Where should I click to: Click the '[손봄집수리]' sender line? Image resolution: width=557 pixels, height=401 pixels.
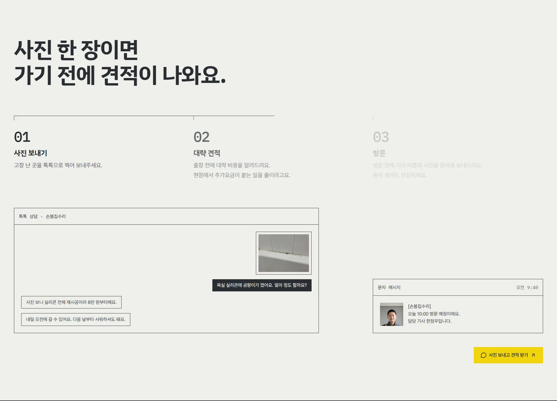point(419,306)
